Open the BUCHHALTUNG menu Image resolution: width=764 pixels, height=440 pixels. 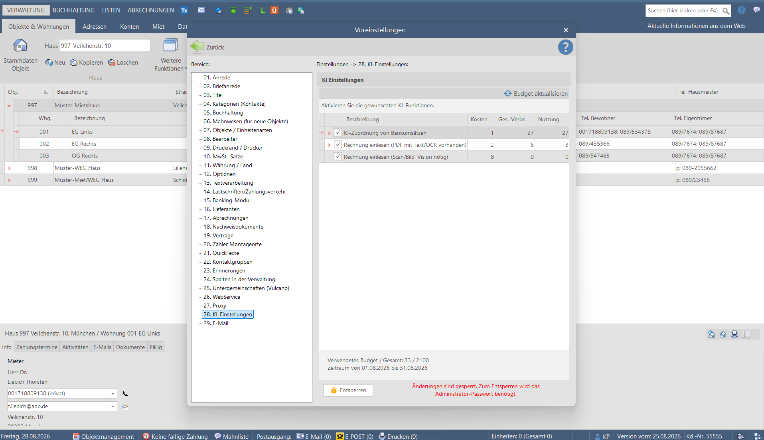[74, 10]
